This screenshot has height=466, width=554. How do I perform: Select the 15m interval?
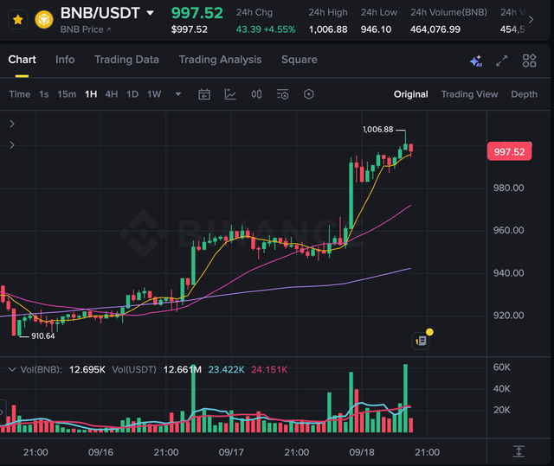click(67, 94)
